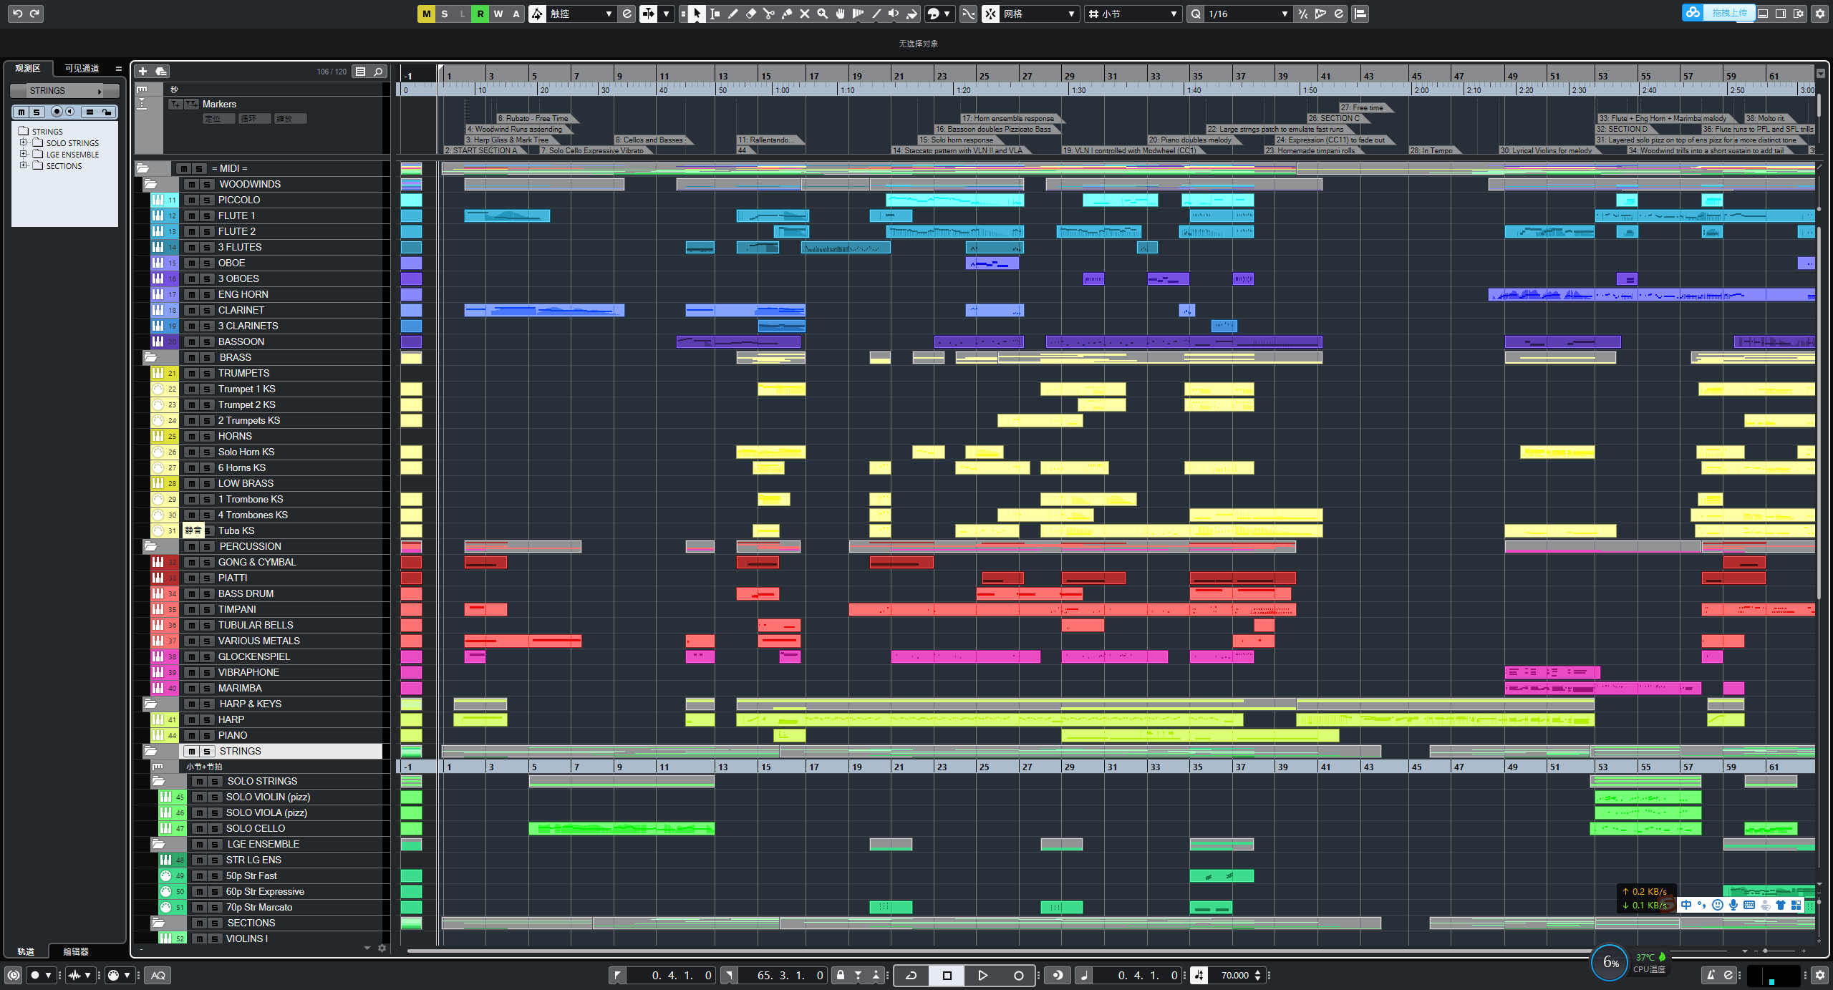This screenshot has height=990, width=1833.
Task: Select the Object Selection arrow tool
Action: pos(697,14)
